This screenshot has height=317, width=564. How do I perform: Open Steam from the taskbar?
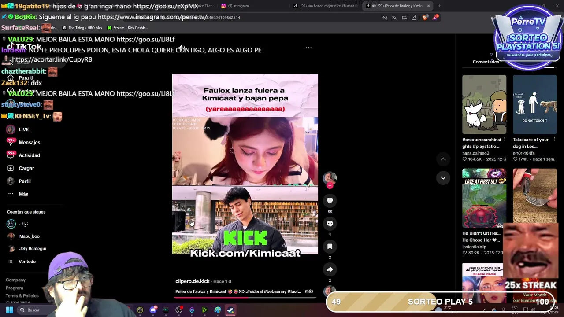pos(230,310)
